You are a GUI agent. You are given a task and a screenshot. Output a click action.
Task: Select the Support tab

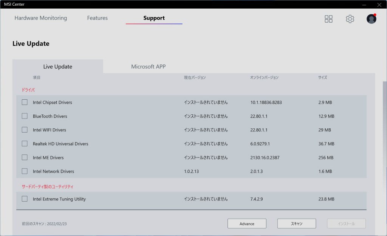[154, 18]
